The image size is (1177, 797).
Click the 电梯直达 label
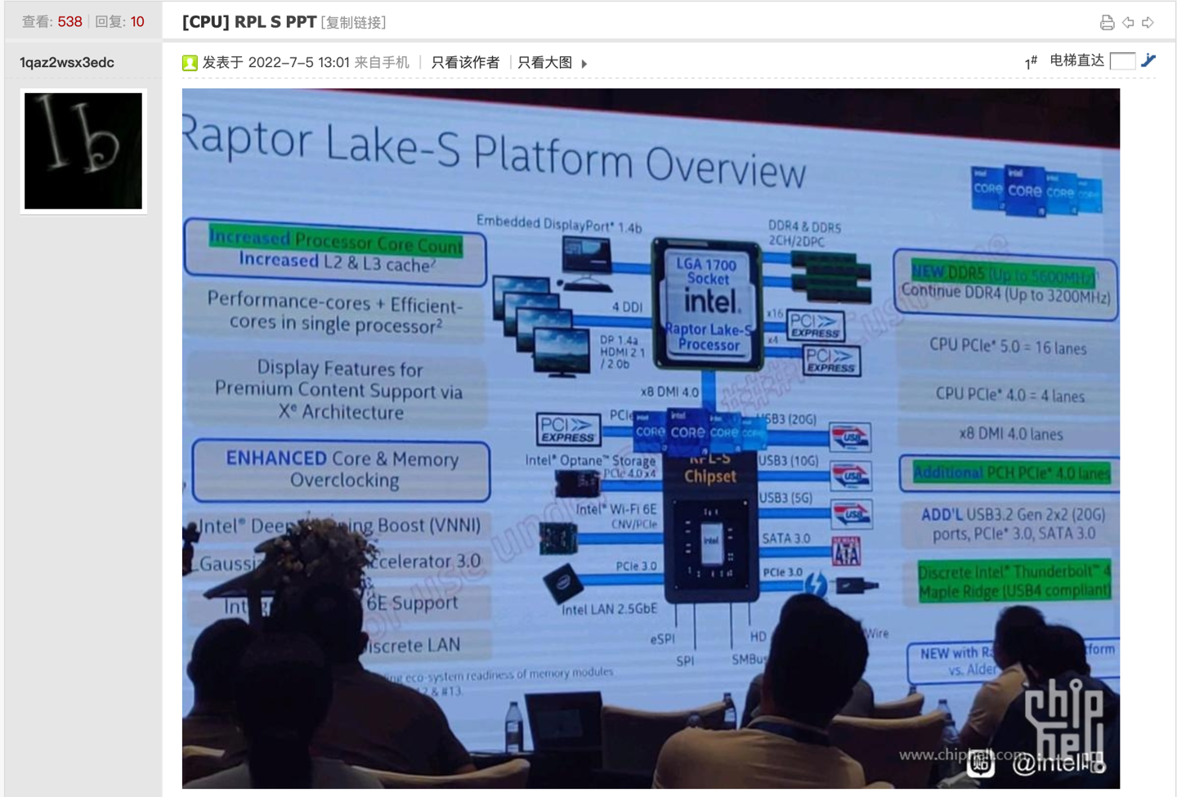click(x=1076, y=60)
